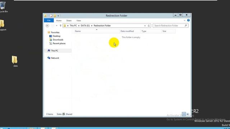The height and width of the screenshot is (129, 230).
Task: Switch to Large icons view via status bar icon
Action: tap(188, 114)
